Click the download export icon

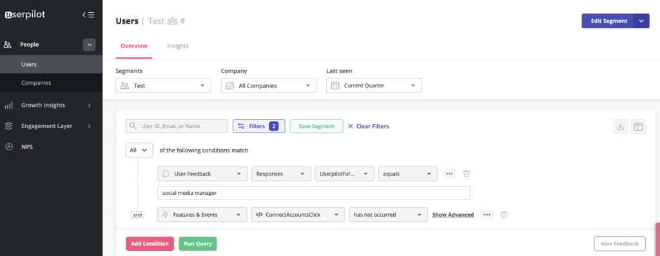[x=621, y=127]
